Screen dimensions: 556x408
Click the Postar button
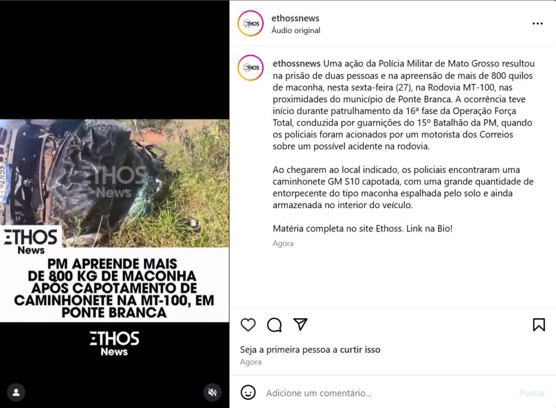532,393
